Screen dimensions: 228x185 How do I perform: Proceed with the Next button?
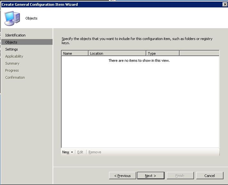151,176
